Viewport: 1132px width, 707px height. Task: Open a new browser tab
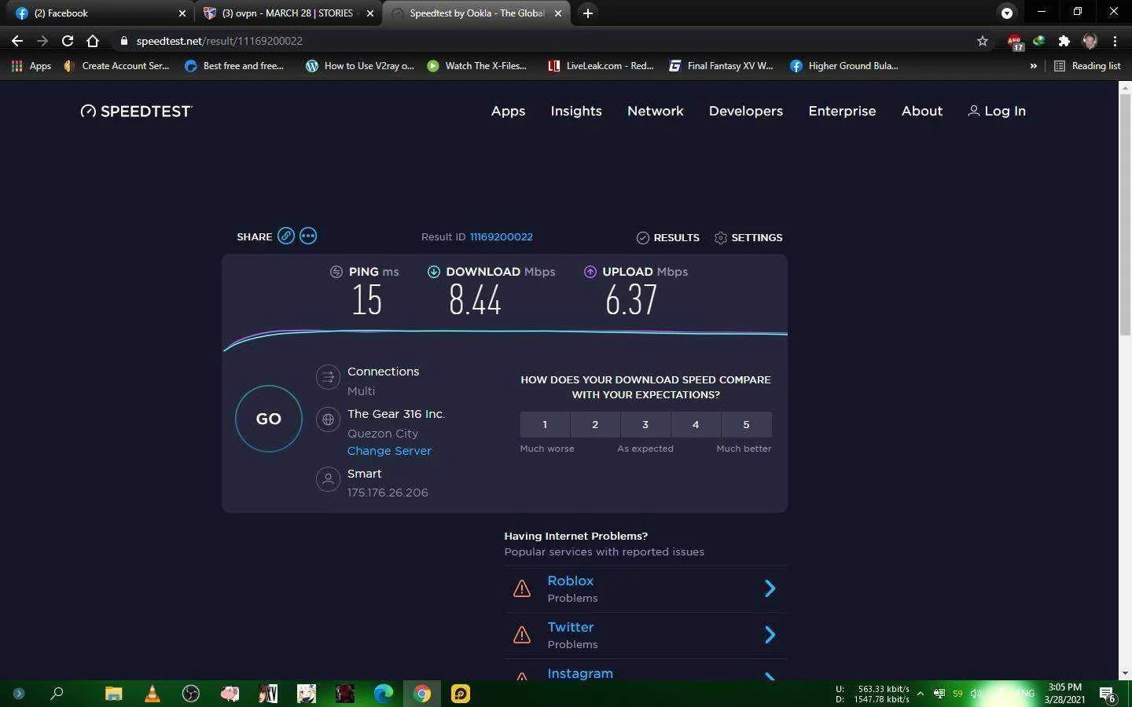(x=588, y=13)
